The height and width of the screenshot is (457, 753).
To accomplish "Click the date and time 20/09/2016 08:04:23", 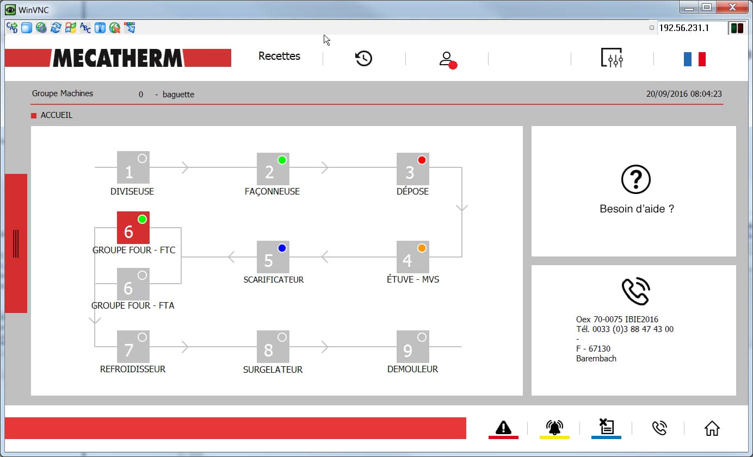I will (x=684, y=94).
